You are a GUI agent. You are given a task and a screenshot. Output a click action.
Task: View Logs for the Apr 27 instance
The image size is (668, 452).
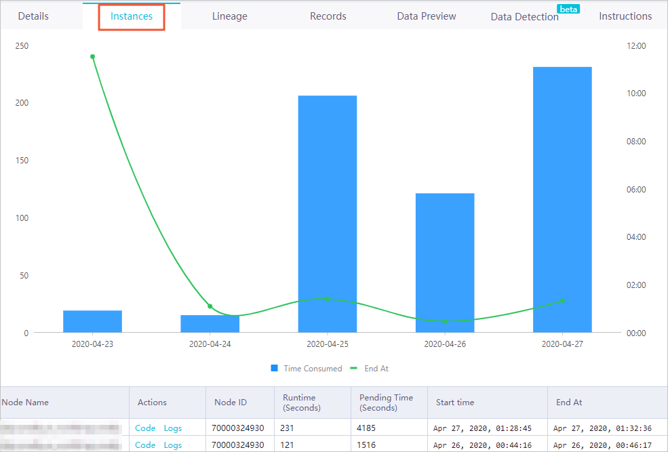pyautogui.click(x=172, y=428)
